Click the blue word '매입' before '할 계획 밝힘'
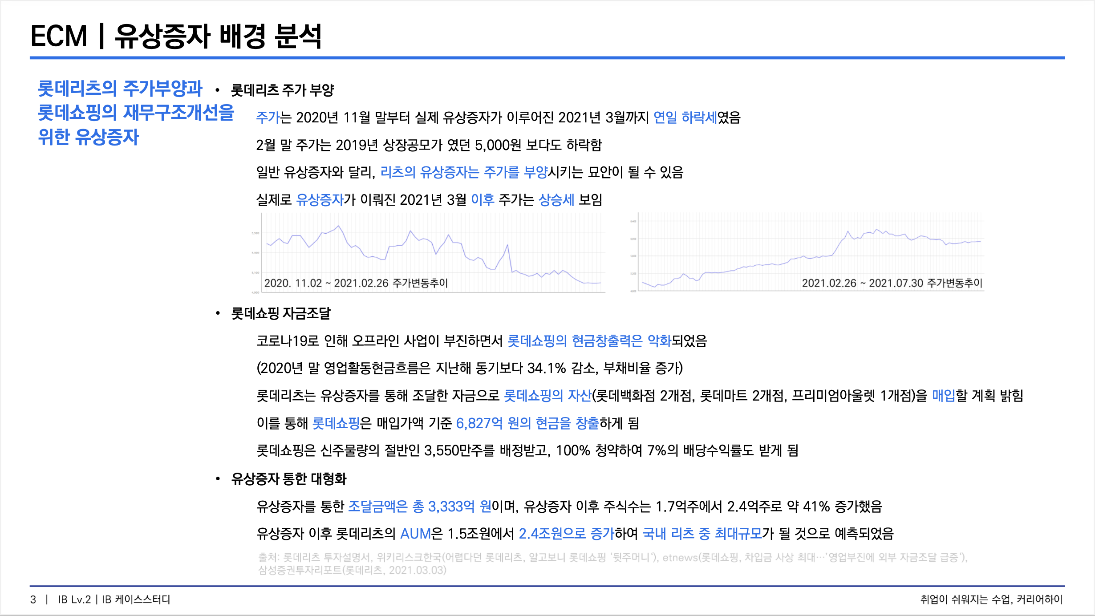 944,396
